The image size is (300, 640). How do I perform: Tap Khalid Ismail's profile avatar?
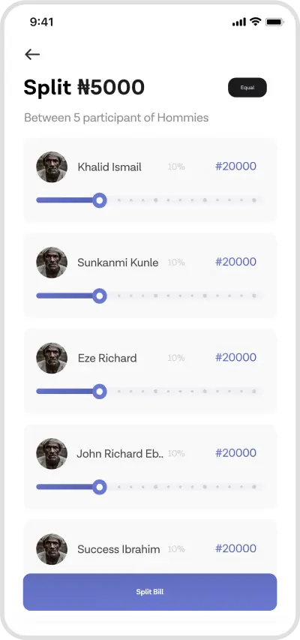[52, 167]
